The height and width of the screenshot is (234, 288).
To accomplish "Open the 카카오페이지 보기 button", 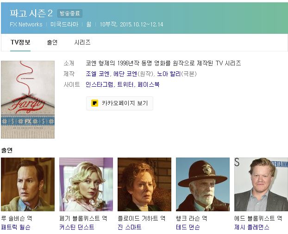I will [119, 103].
